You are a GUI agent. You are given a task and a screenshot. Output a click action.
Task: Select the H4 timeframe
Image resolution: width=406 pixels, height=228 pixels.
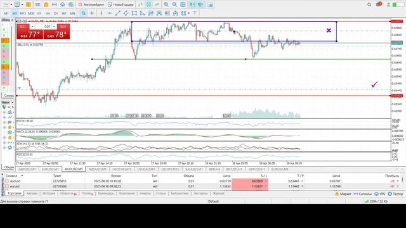(48, 13)
